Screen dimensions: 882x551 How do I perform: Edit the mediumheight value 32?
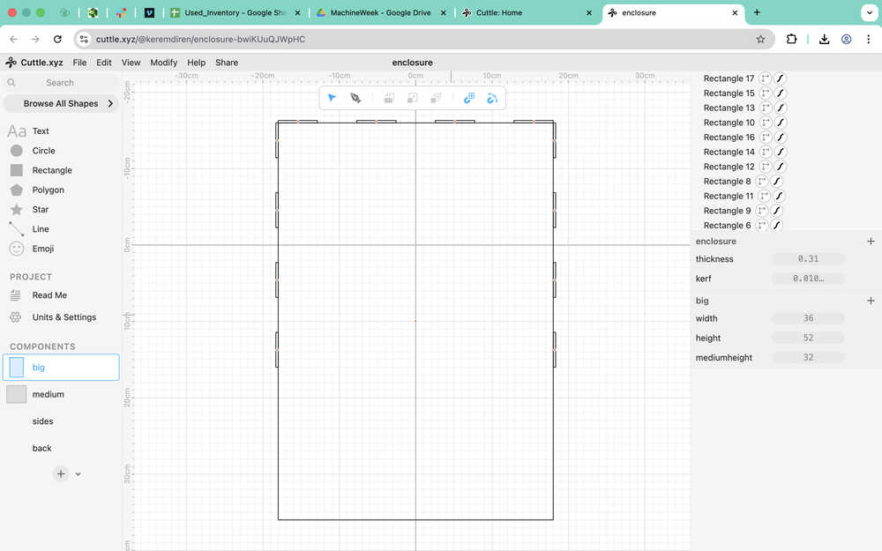(808, 358)
